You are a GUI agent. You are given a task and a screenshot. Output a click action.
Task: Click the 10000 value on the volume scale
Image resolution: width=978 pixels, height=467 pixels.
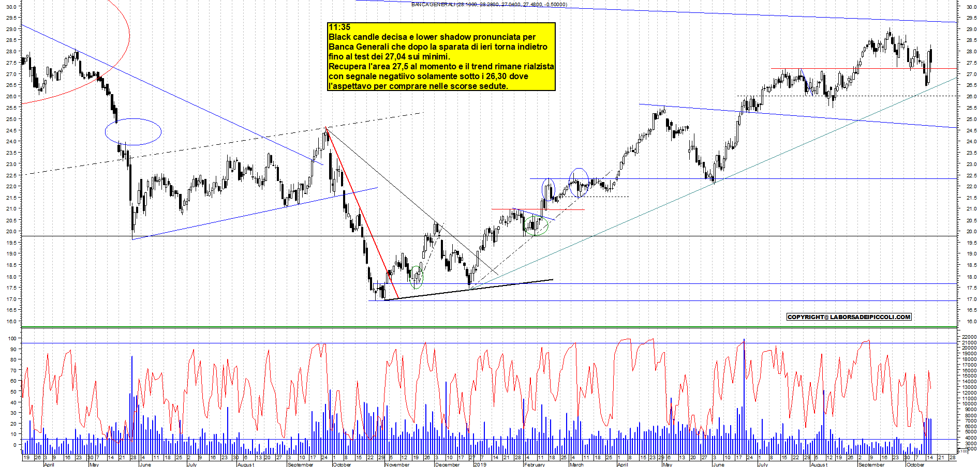[x=969, y=404]
